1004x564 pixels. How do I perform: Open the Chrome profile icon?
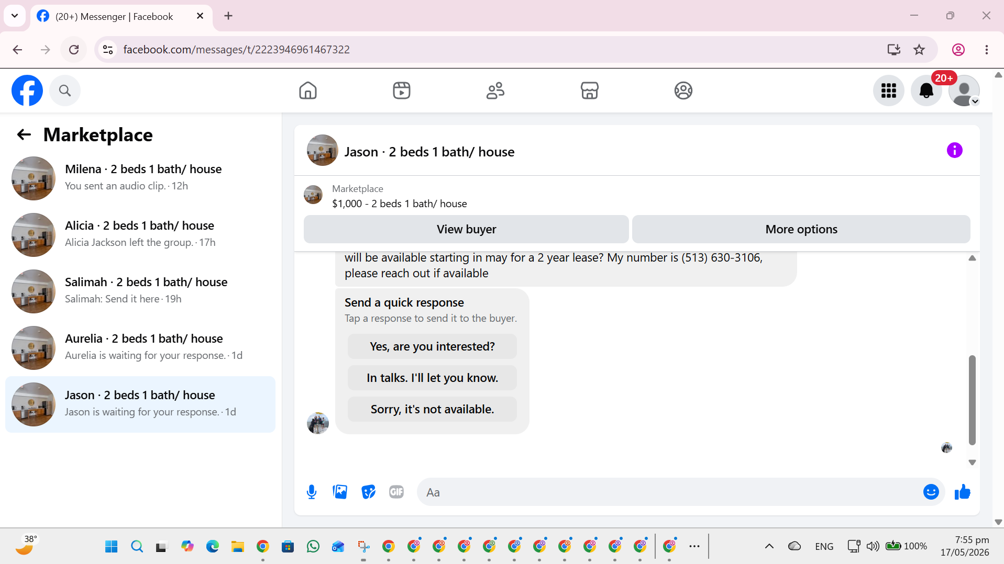point(958,50)
